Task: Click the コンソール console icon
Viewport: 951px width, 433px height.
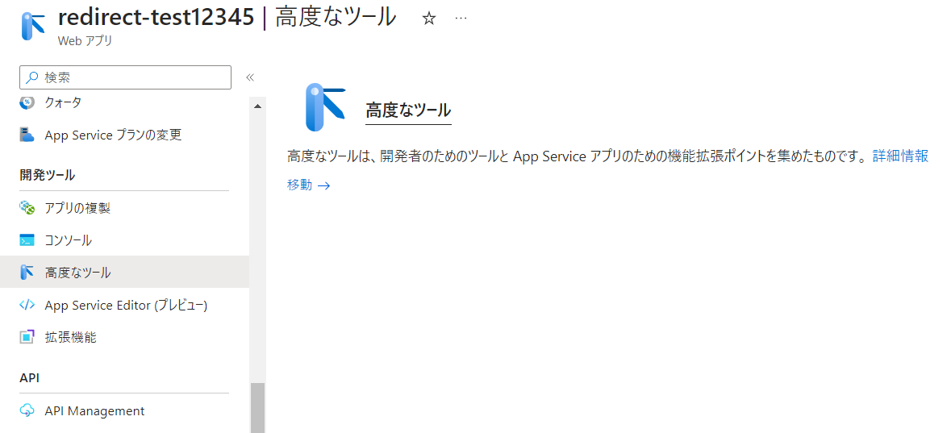Action: point(27,240)
